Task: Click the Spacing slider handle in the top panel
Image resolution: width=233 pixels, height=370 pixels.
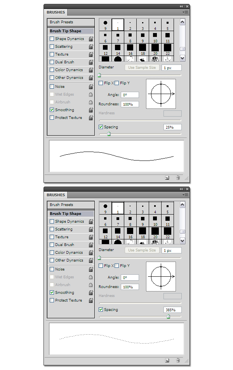Action: point(109,134)
